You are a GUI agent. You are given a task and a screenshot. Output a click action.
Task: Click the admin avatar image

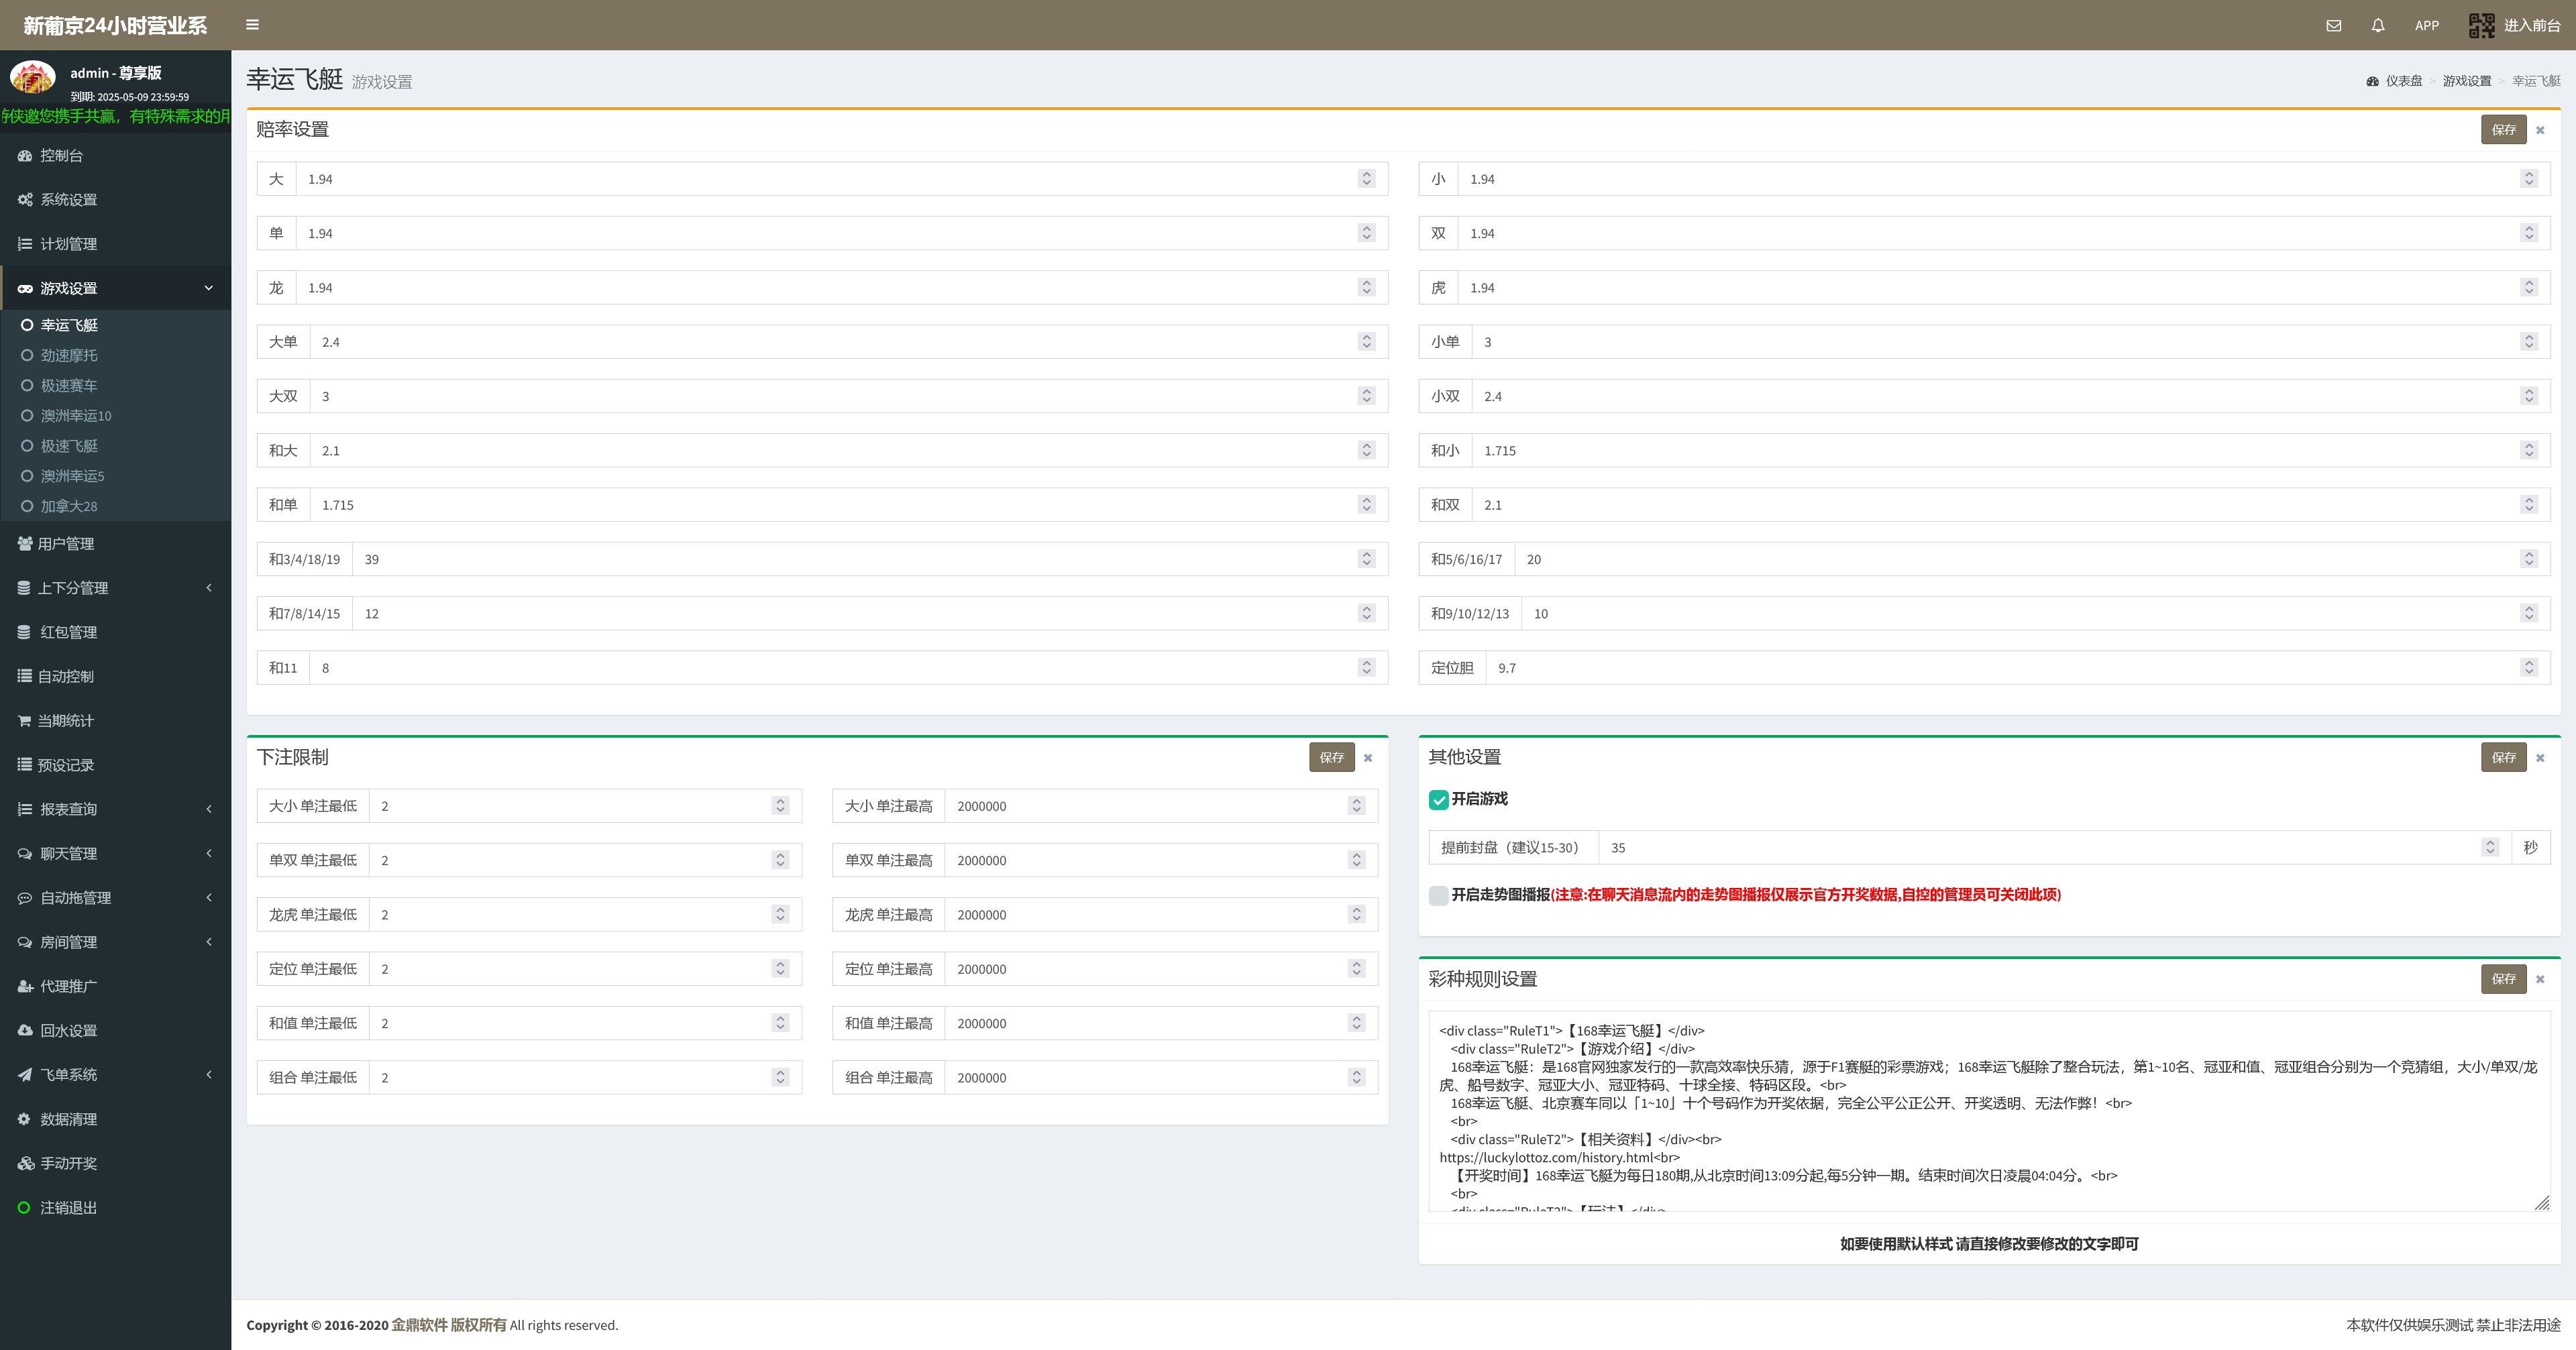[33, 77]
